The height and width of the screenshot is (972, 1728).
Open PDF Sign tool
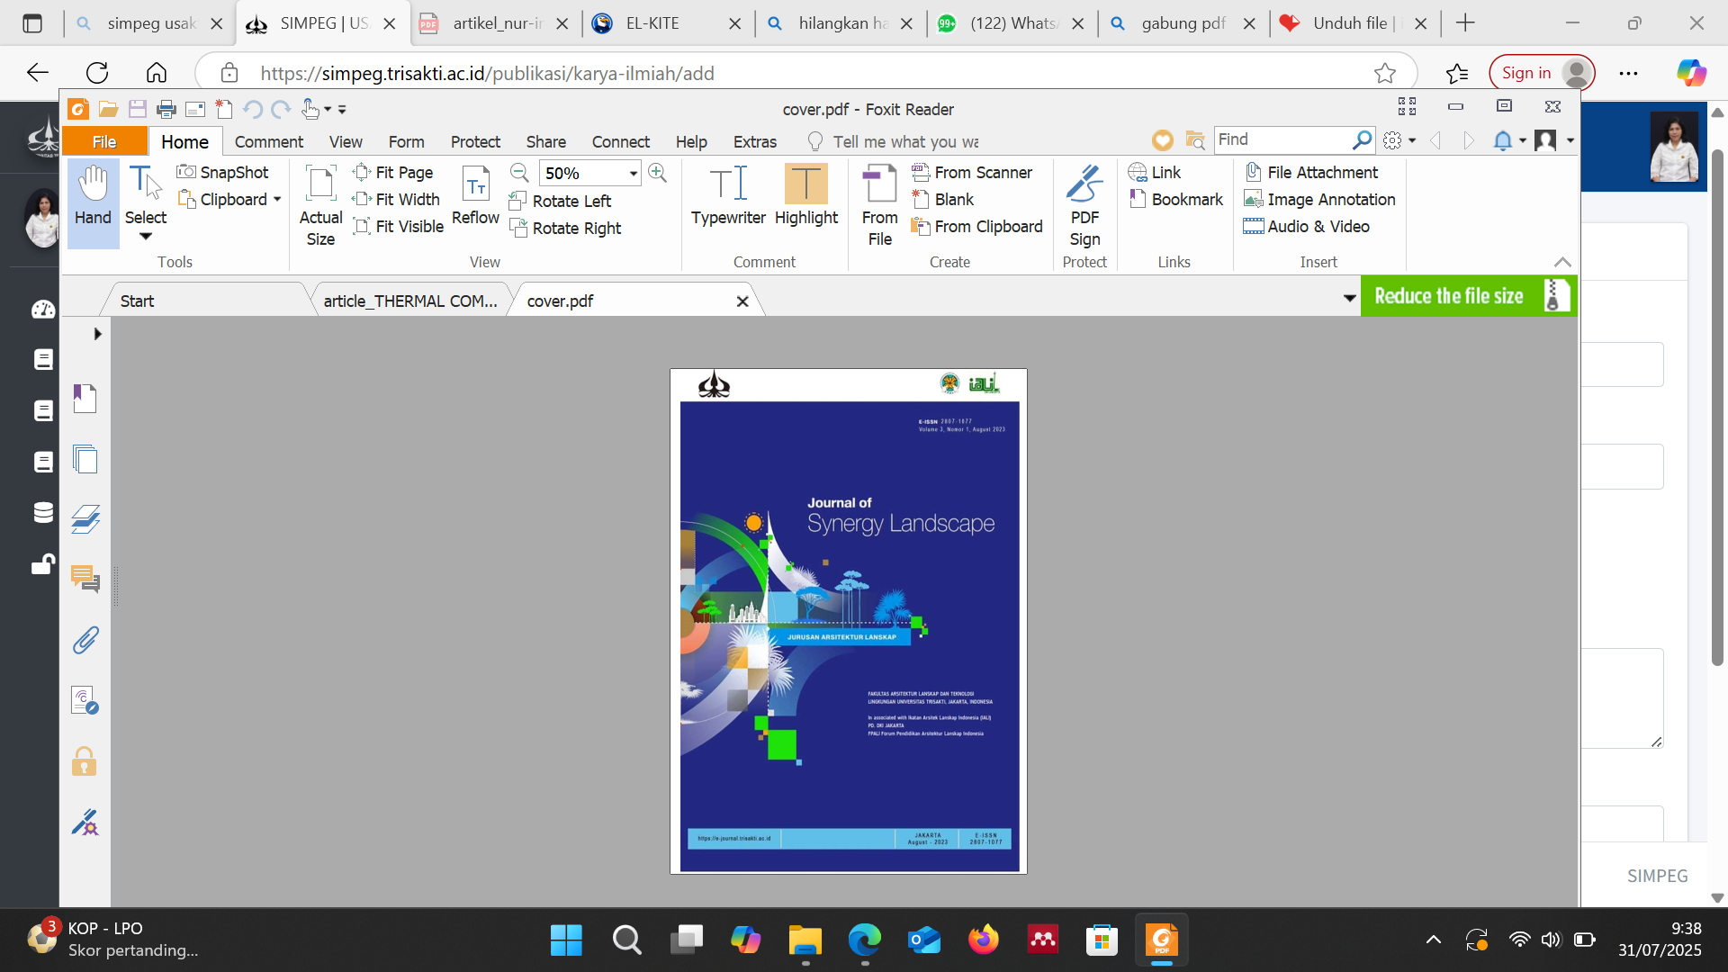point(1084,205)
